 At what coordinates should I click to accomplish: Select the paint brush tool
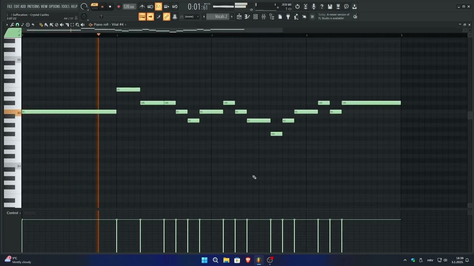click(x=46, y=25)
